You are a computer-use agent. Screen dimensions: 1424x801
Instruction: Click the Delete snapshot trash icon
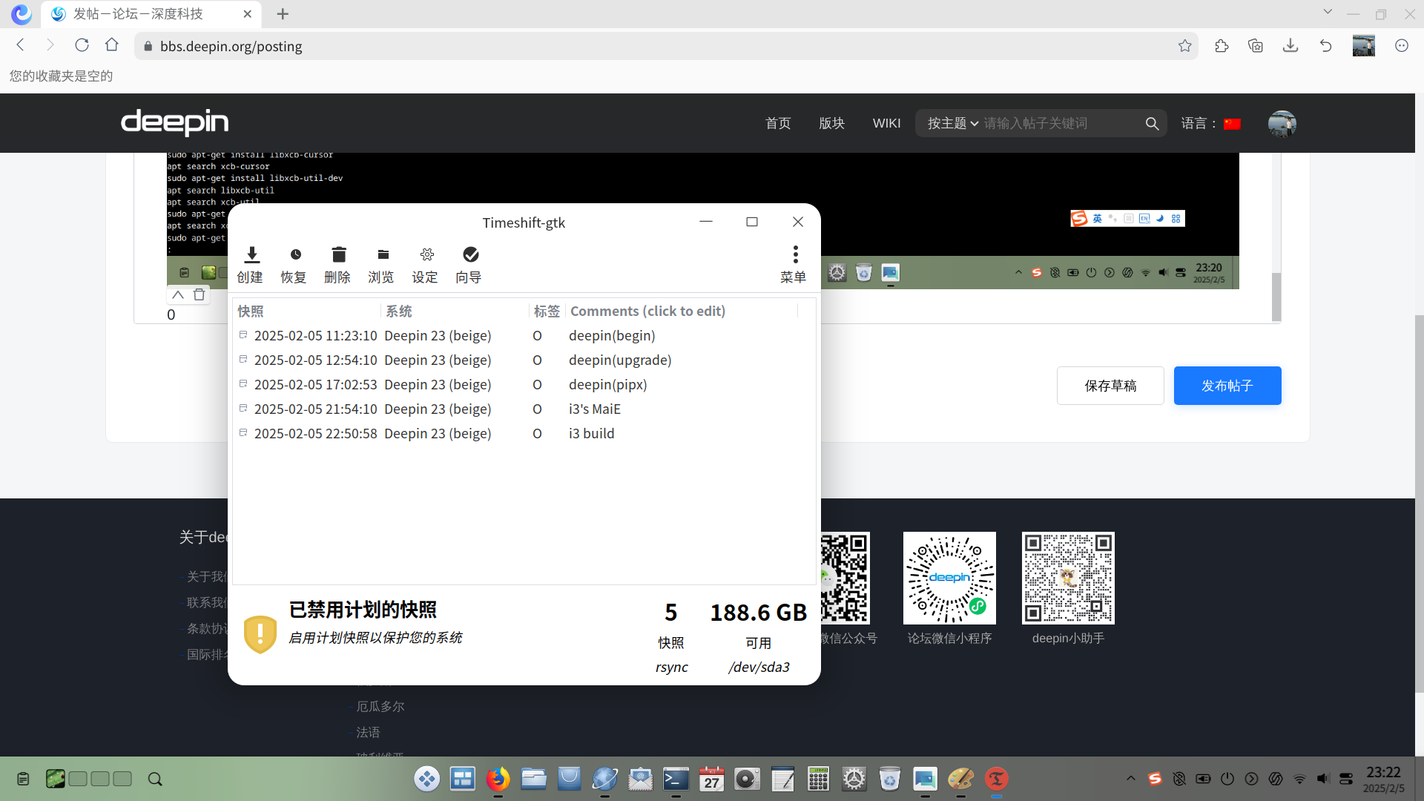[338, 255]
